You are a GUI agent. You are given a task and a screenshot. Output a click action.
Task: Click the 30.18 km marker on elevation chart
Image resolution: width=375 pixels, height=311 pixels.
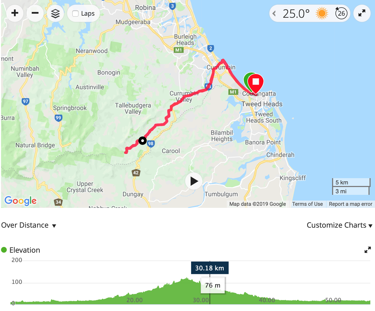(210, 268)
